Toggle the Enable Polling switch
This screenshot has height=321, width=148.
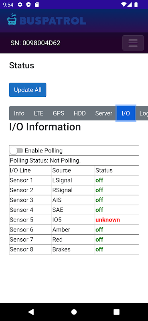[x=16, y=151]
